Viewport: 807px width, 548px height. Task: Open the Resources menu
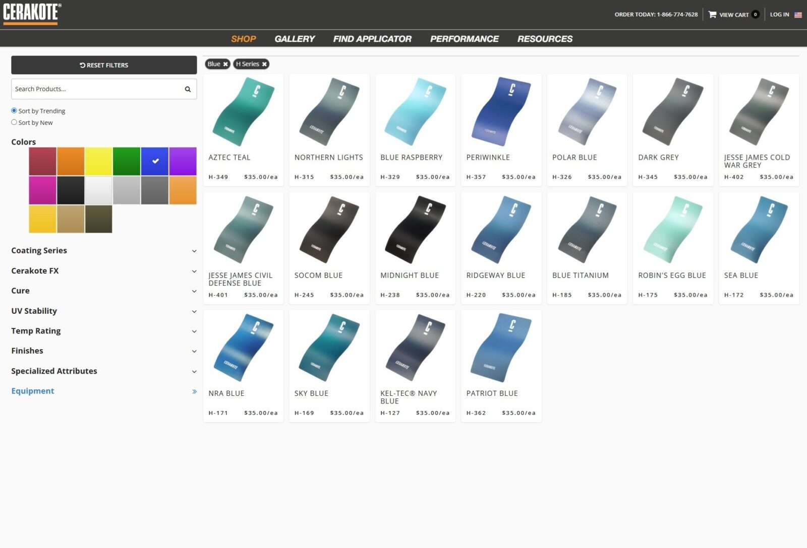[545, 39]
